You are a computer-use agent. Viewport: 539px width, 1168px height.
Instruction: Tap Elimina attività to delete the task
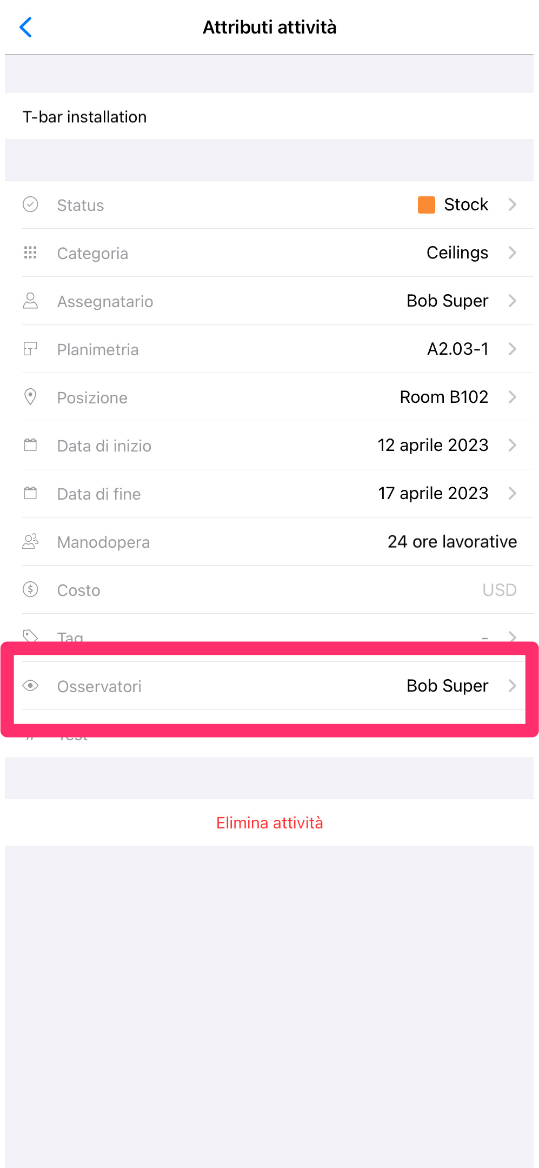point(269,822)
